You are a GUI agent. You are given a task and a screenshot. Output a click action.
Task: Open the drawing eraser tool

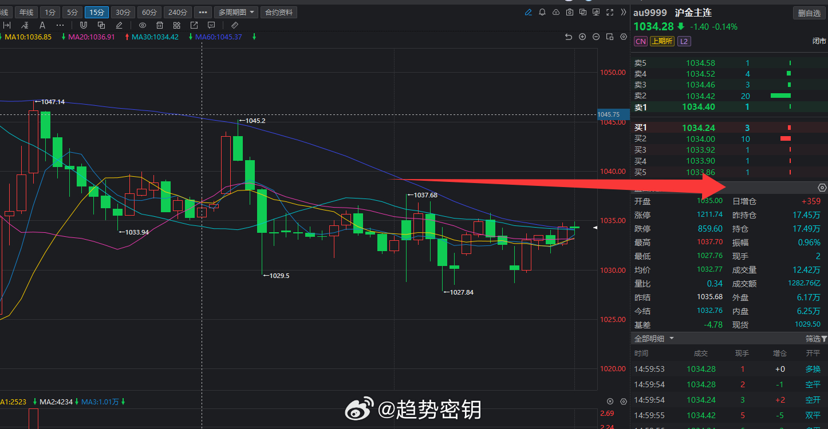(x=119, y=25)
